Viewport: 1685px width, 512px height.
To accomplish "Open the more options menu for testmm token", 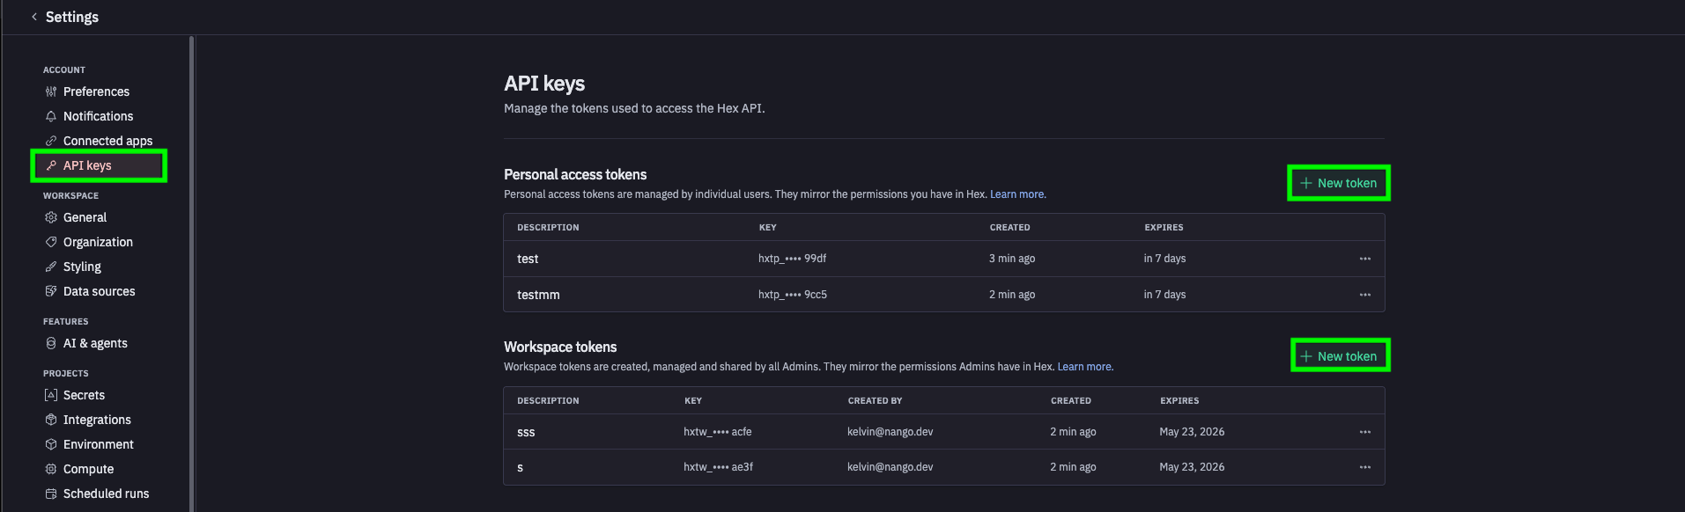I will (1365, 295).
